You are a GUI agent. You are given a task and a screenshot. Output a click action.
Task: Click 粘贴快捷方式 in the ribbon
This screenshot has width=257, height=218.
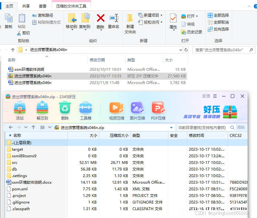coord(46,22)
